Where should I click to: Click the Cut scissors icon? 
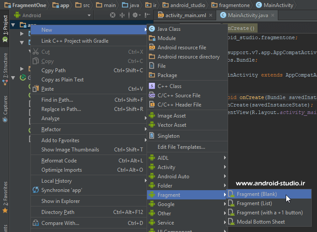[36, 52]
